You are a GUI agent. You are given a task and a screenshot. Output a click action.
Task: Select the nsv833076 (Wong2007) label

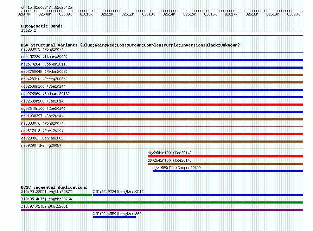point(42,123)
